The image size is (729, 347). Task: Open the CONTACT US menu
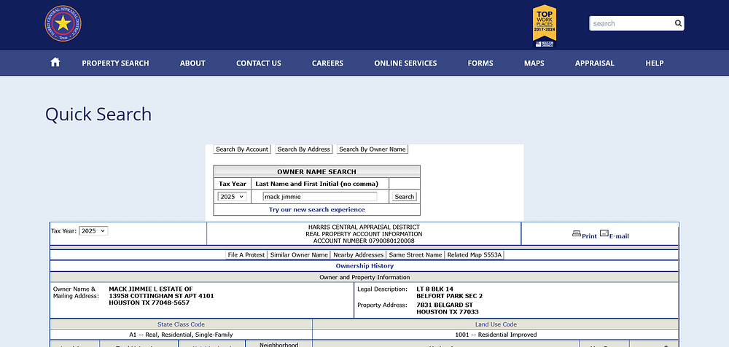click(259, 63)
